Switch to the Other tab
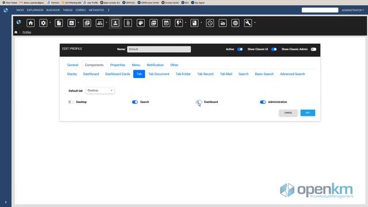The height and width of the screenshot is (207, 368). 174,65
